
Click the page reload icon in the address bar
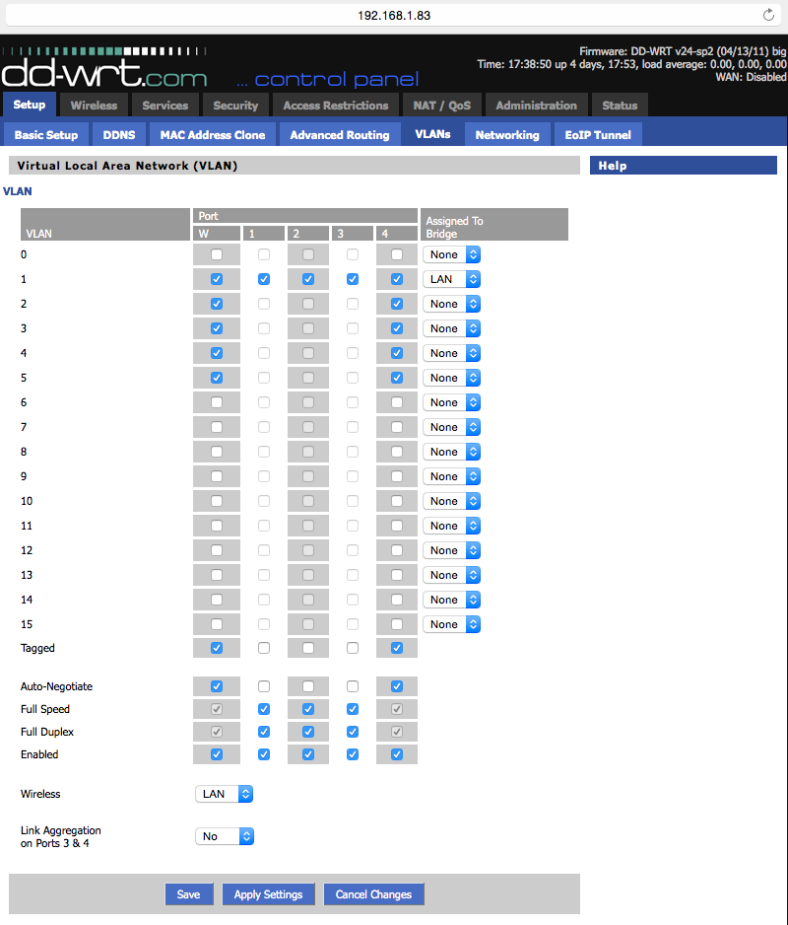769,14
